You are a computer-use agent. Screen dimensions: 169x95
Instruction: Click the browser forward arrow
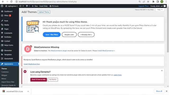pos(7,2)
